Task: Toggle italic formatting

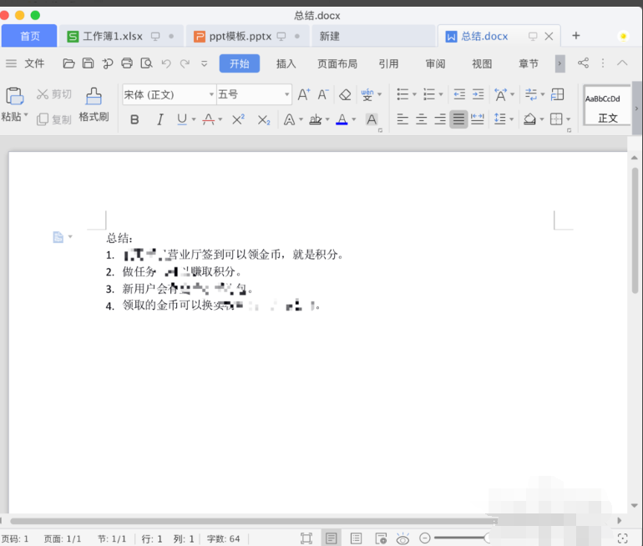Action: [159, 119]
